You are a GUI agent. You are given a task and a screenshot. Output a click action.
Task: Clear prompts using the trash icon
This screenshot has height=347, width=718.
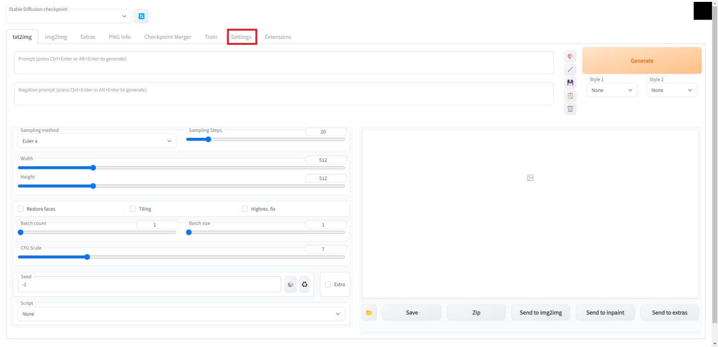pyautogui.click(x=570, y=108)
